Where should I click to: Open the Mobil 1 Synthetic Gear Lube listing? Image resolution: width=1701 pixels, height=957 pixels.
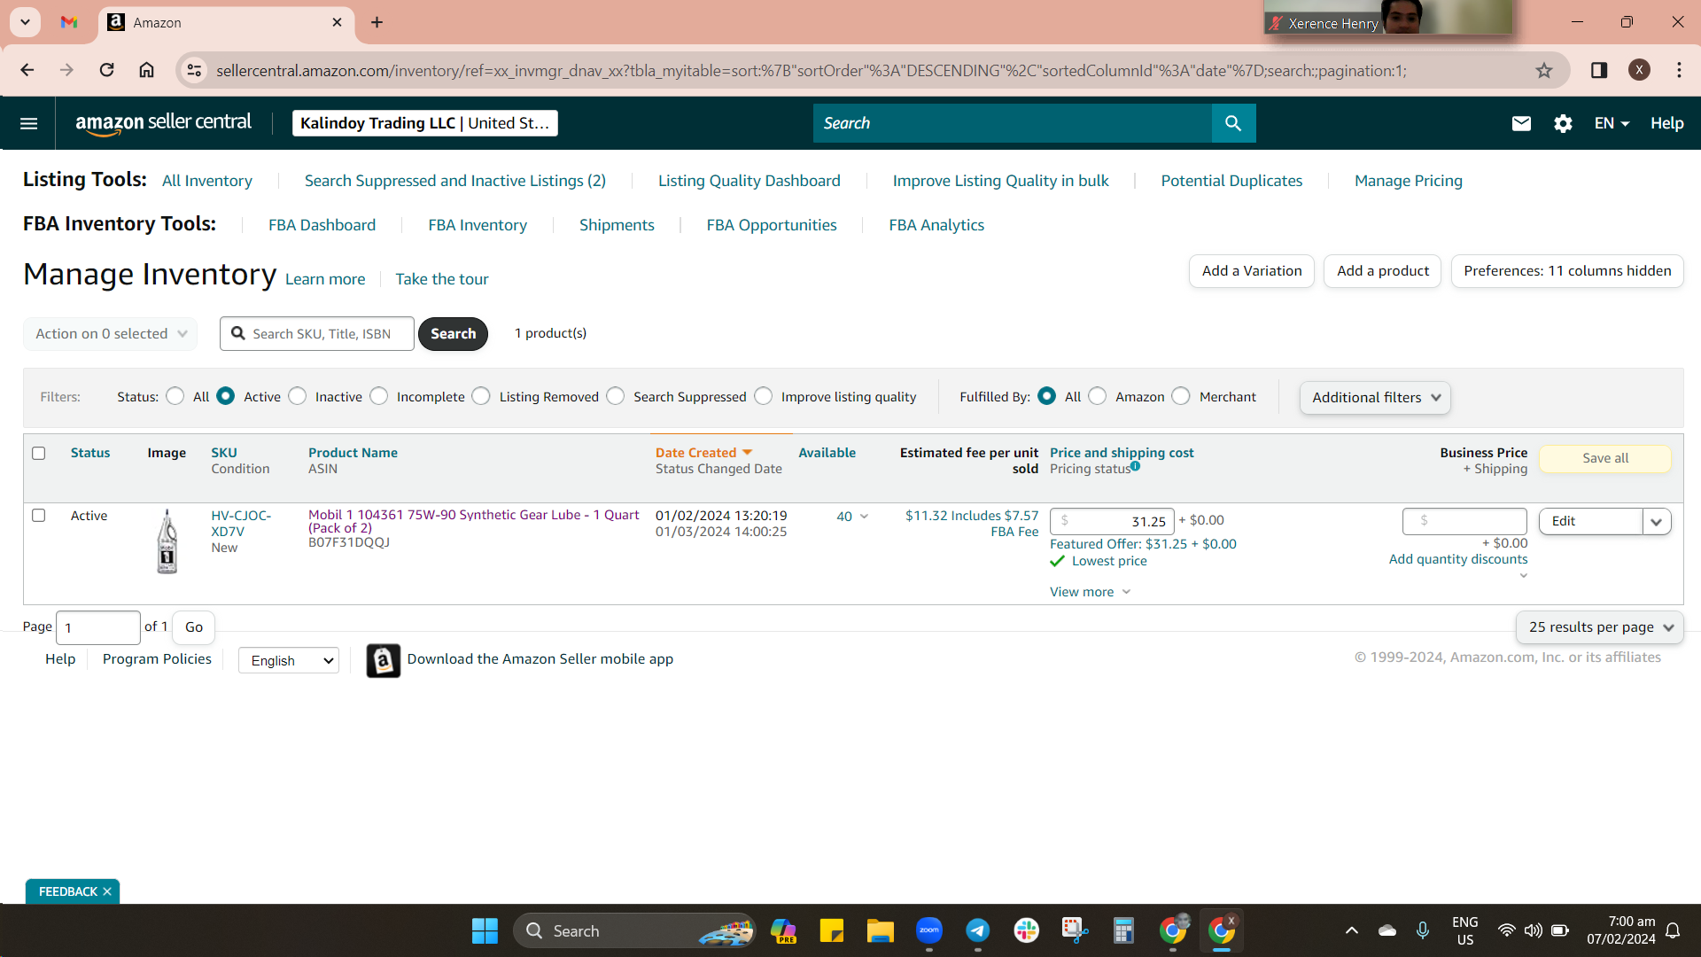click(474, 521)
